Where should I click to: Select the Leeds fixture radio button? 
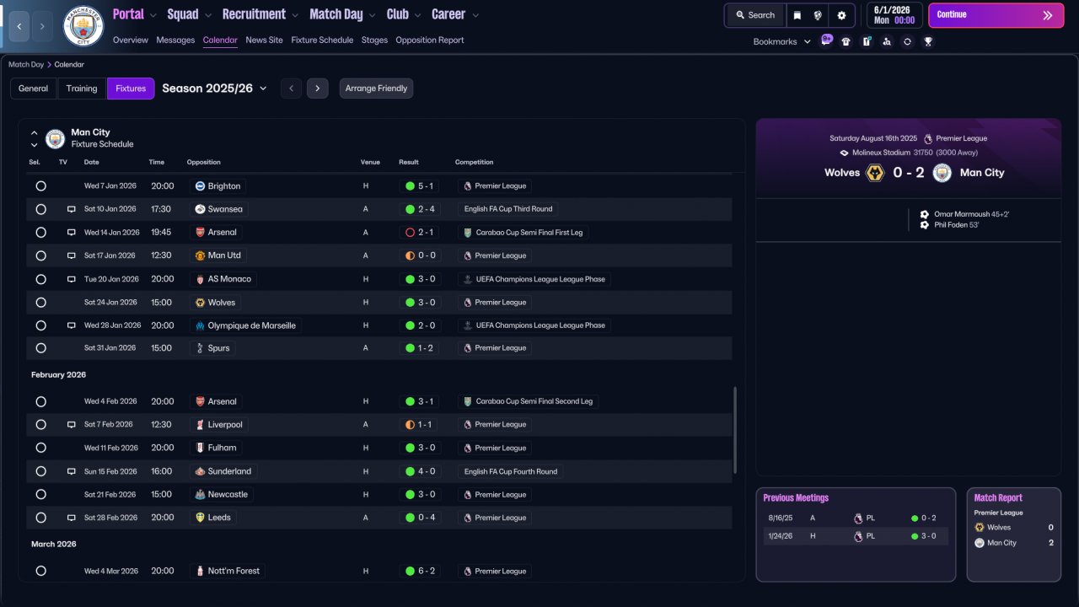point(40,518)
